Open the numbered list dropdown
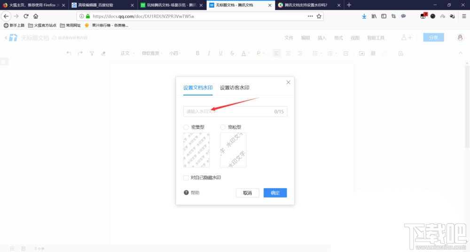Screen dimensions: 470x252 click(x=332, y=54)
